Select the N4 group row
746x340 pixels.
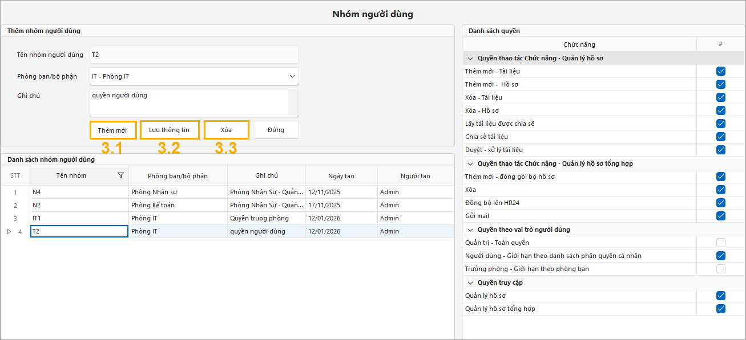click(x=228, y=192)
